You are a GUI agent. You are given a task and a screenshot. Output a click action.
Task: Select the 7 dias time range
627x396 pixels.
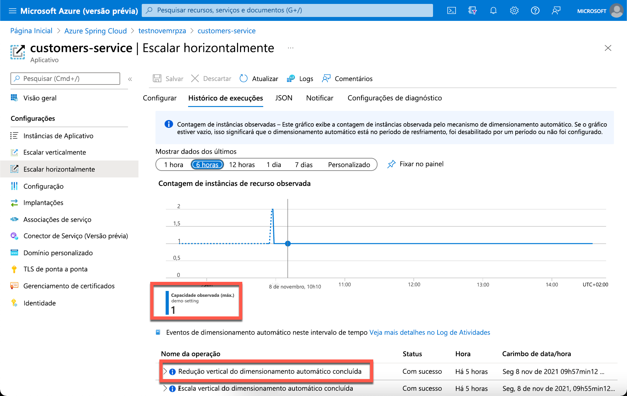pyautogui.click(x=304, y=165)
